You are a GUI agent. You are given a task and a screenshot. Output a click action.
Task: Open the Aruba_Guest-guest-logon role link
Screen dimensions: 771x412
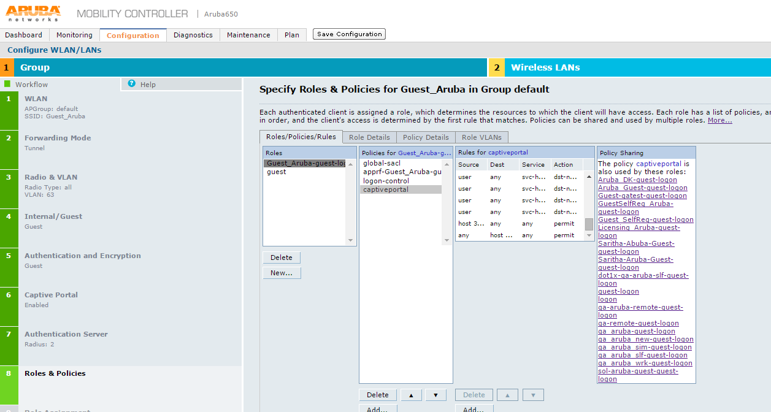point(642,188)
